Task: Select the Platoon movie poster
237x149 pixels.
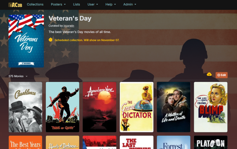Action: coord(211,142)
